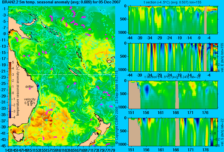
Task: Click New Zealand's North Island on the map
Action: [105, 128]
